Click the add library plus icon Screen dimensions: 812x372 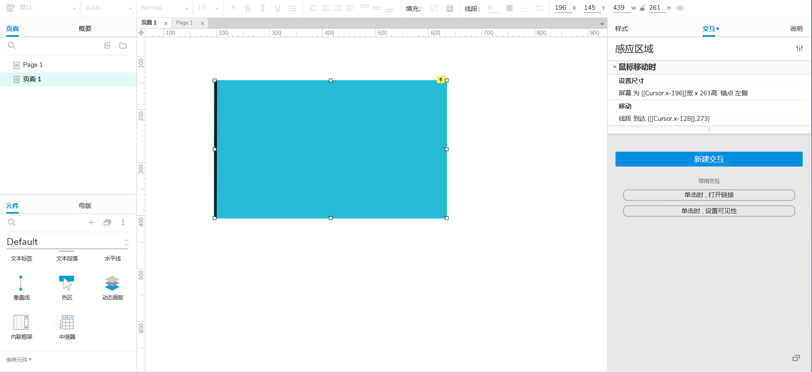(91, 222)
